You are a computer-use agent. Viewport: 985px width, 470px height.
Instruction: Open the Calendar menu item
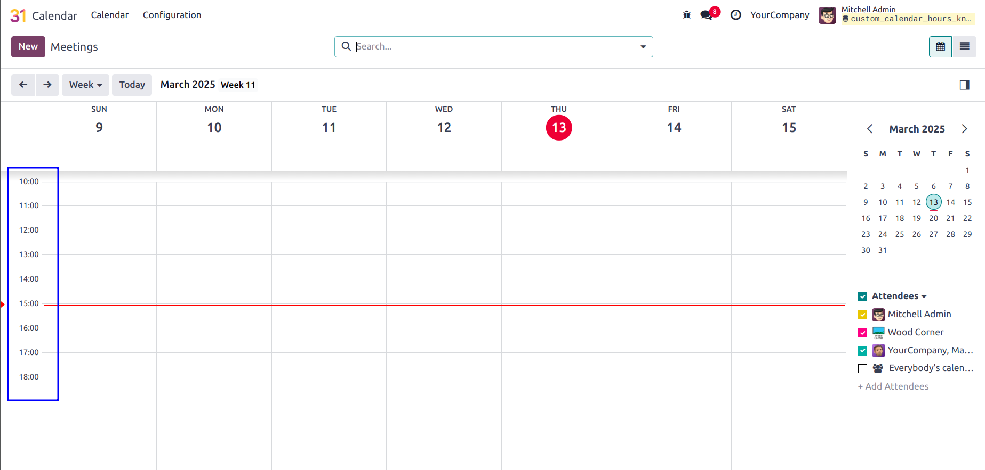coord(109,15)
